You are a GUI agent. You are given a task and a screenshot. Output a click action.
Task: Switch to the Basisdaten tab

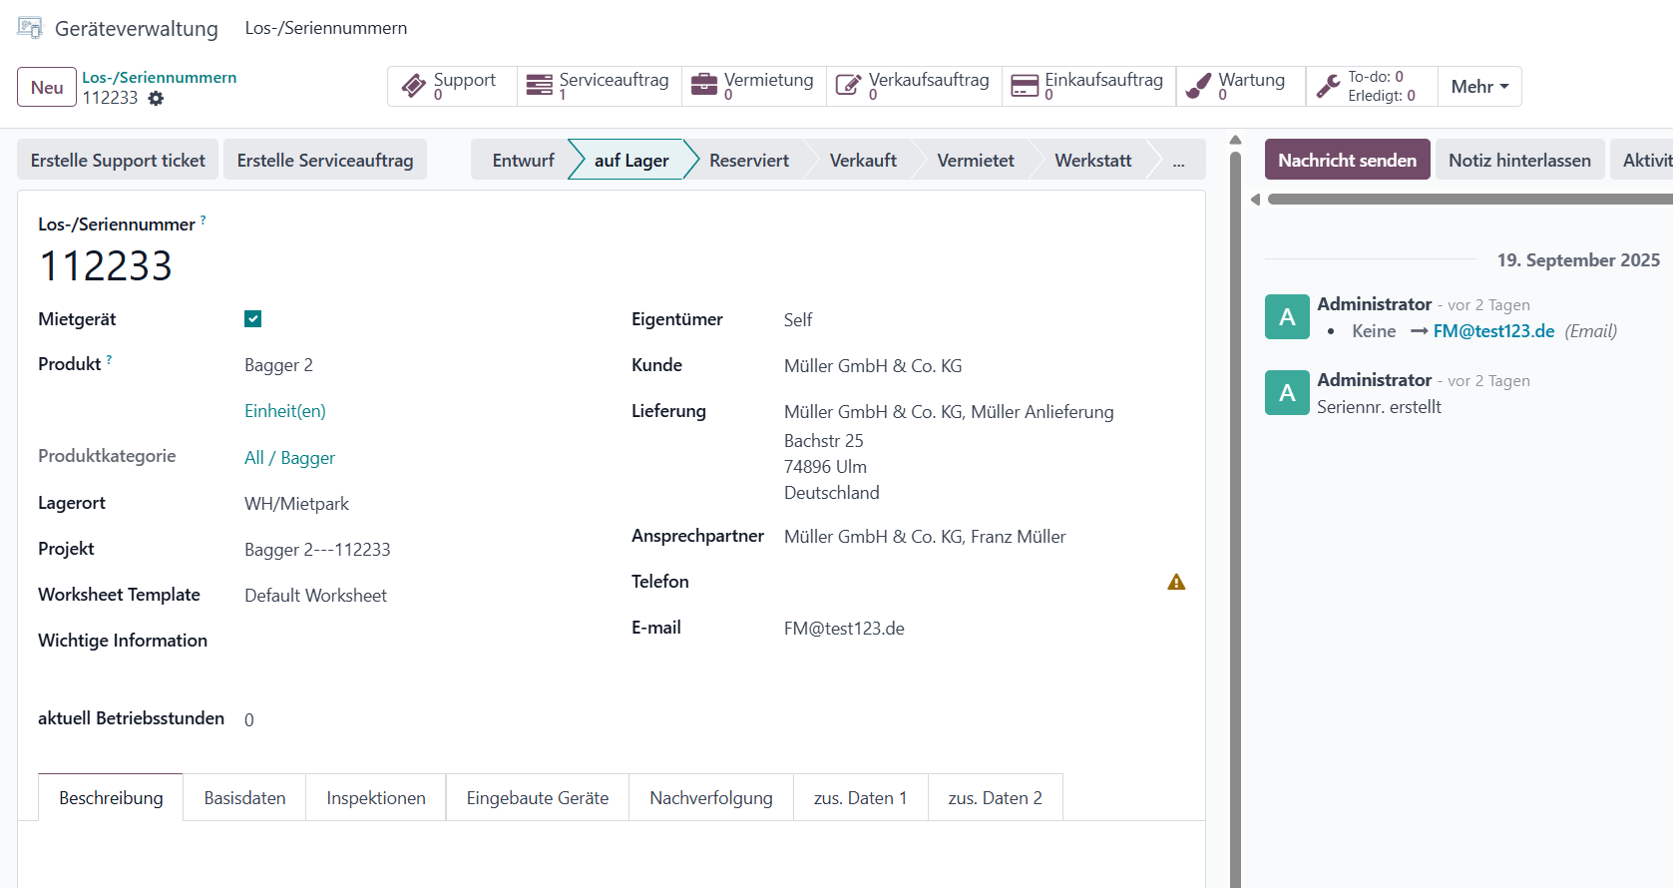244,798
